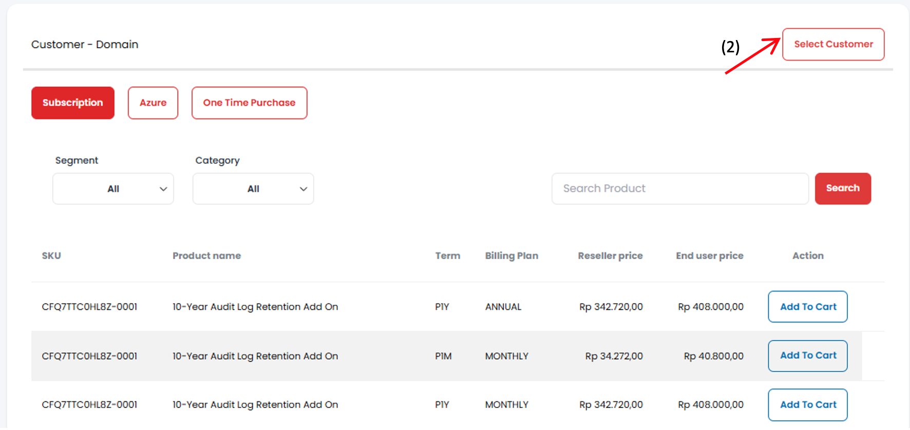The image size is (910, 430).
Task: Open the Azure tab
Action: click(x=153, y=103)
